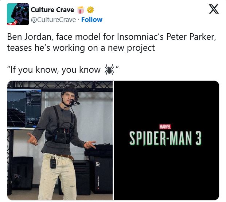
Task: Open the Spider-Man 3 logo image
Action: coord(166,140)
